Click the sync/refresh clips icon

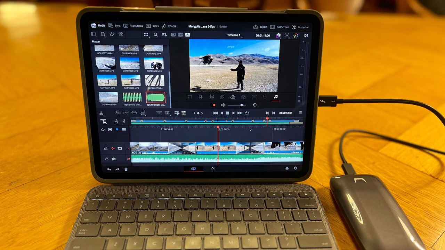[x=112, y=34]
